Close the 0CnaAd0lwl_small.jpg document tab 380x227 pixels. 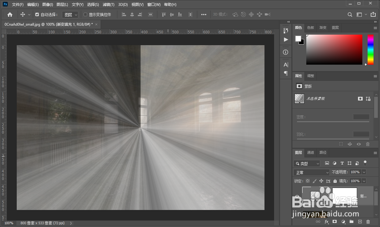point(96,24)
